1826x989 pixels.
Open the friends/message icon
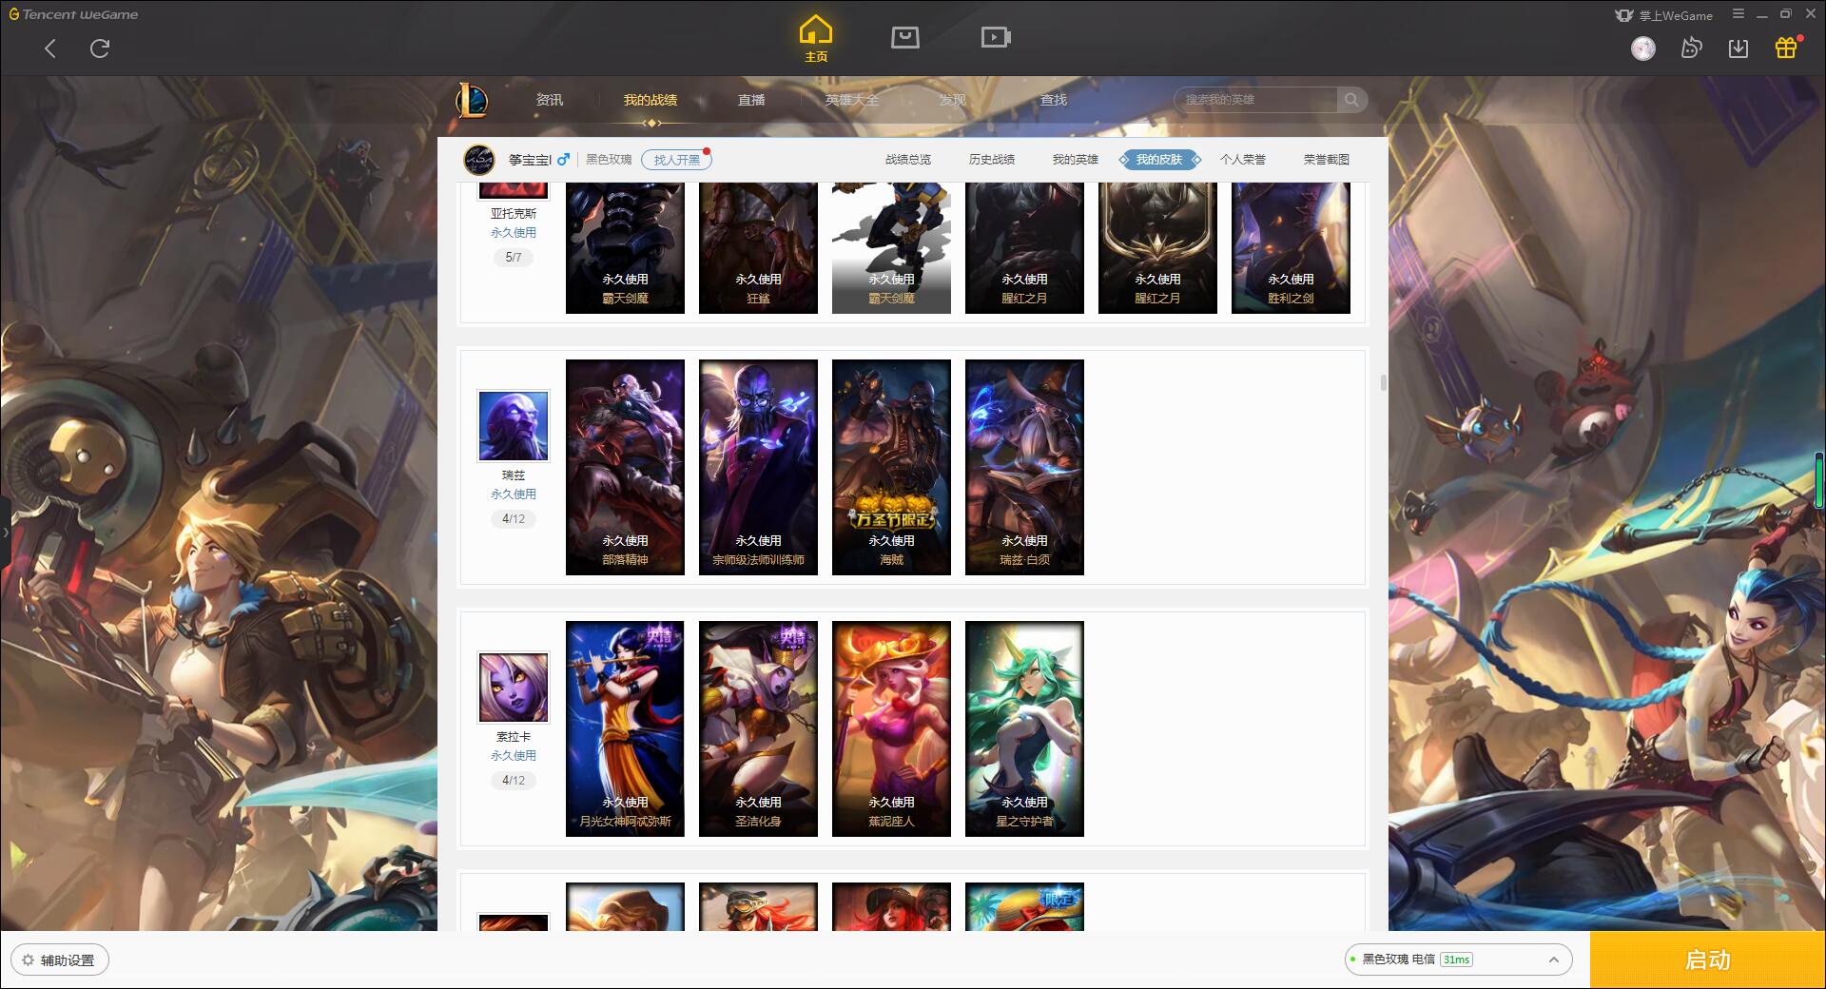pos(1691,48)
